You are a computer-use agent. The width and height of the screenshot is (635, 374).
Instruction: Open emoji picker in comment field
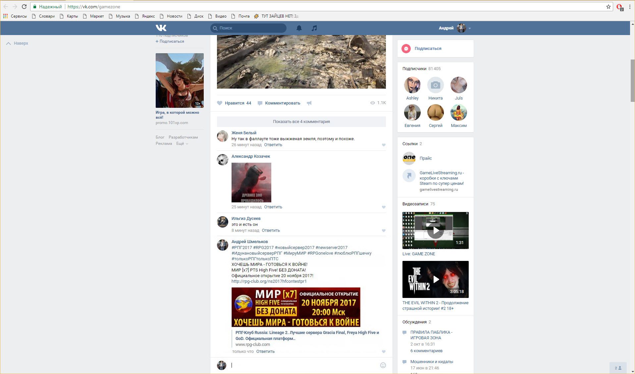[x=383, y=365]
